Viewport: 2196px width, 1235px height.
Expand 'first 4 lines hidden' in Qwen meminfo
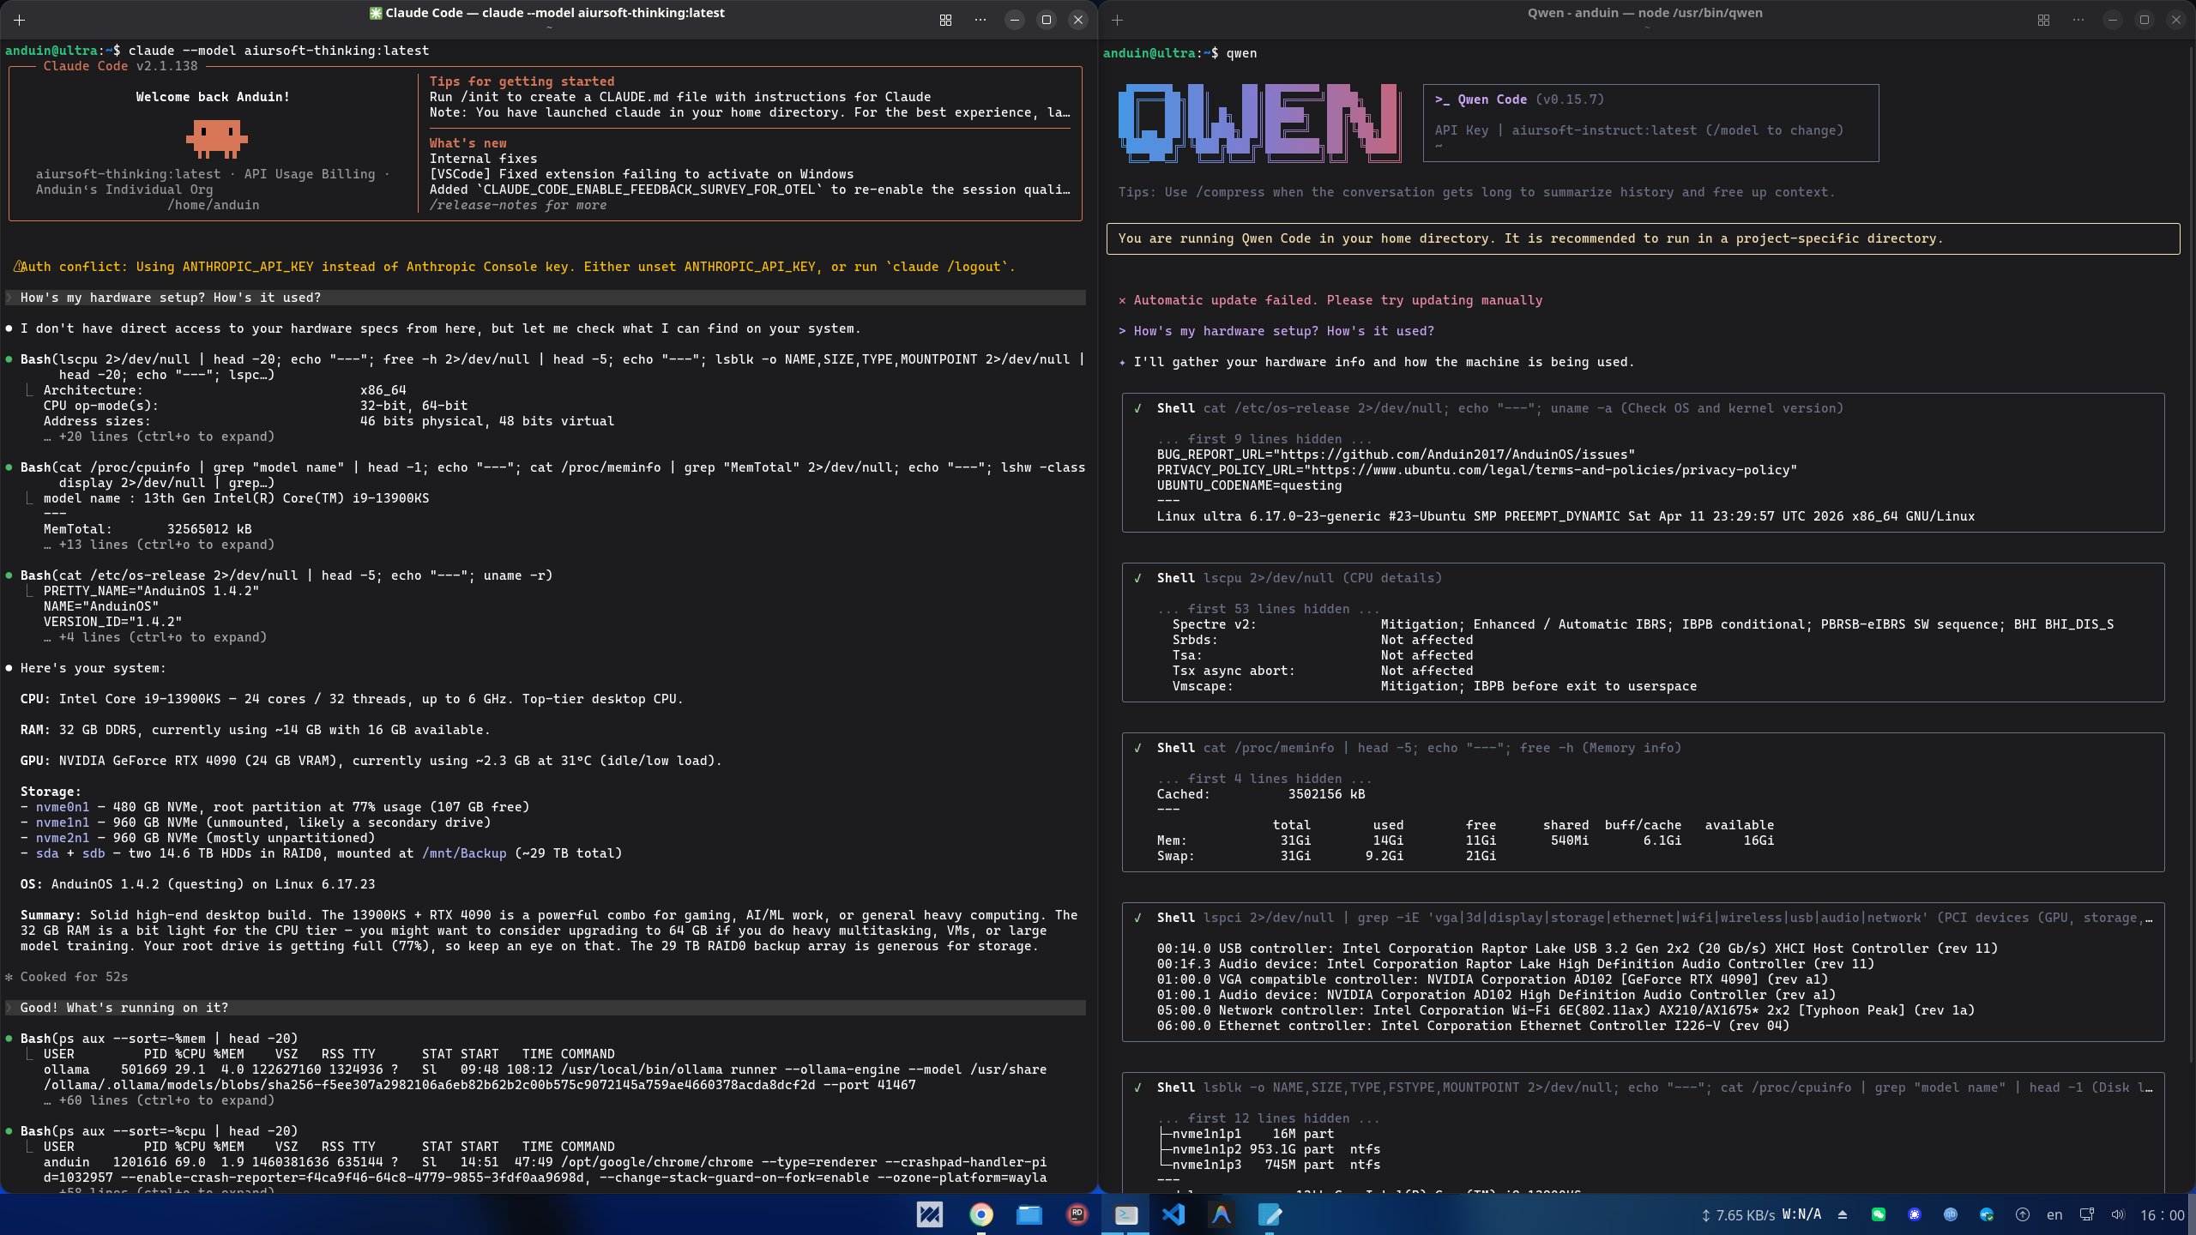pos(1264,779)
